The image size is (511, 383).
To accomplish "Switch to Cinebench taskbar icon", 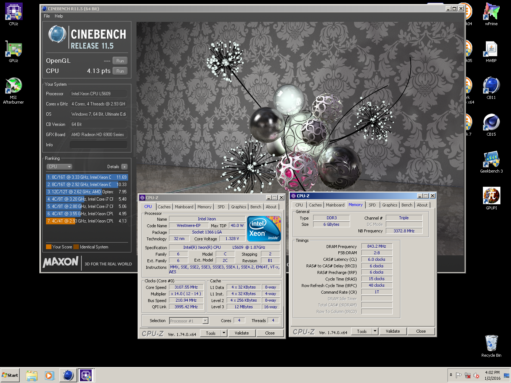I will coord(68,375).
